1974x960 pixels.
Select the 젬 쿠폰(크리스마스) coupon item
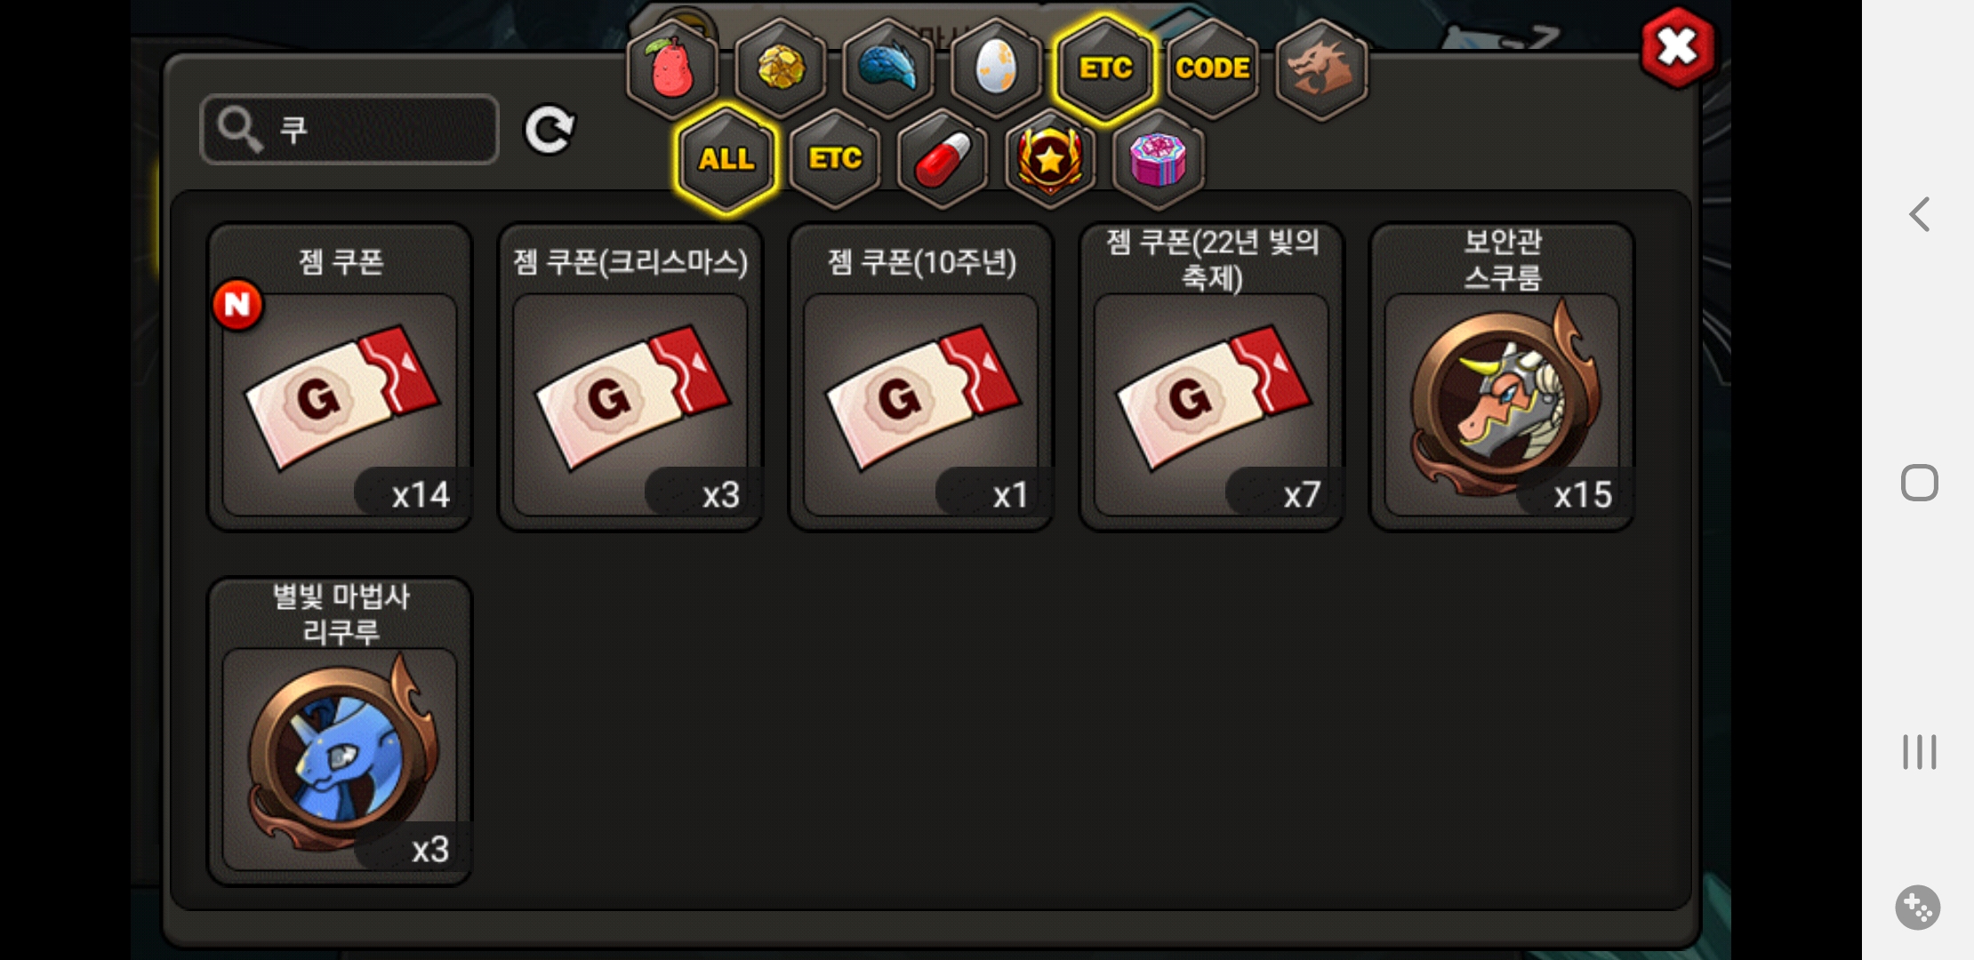pyautogui.click(x=630, y=377)
